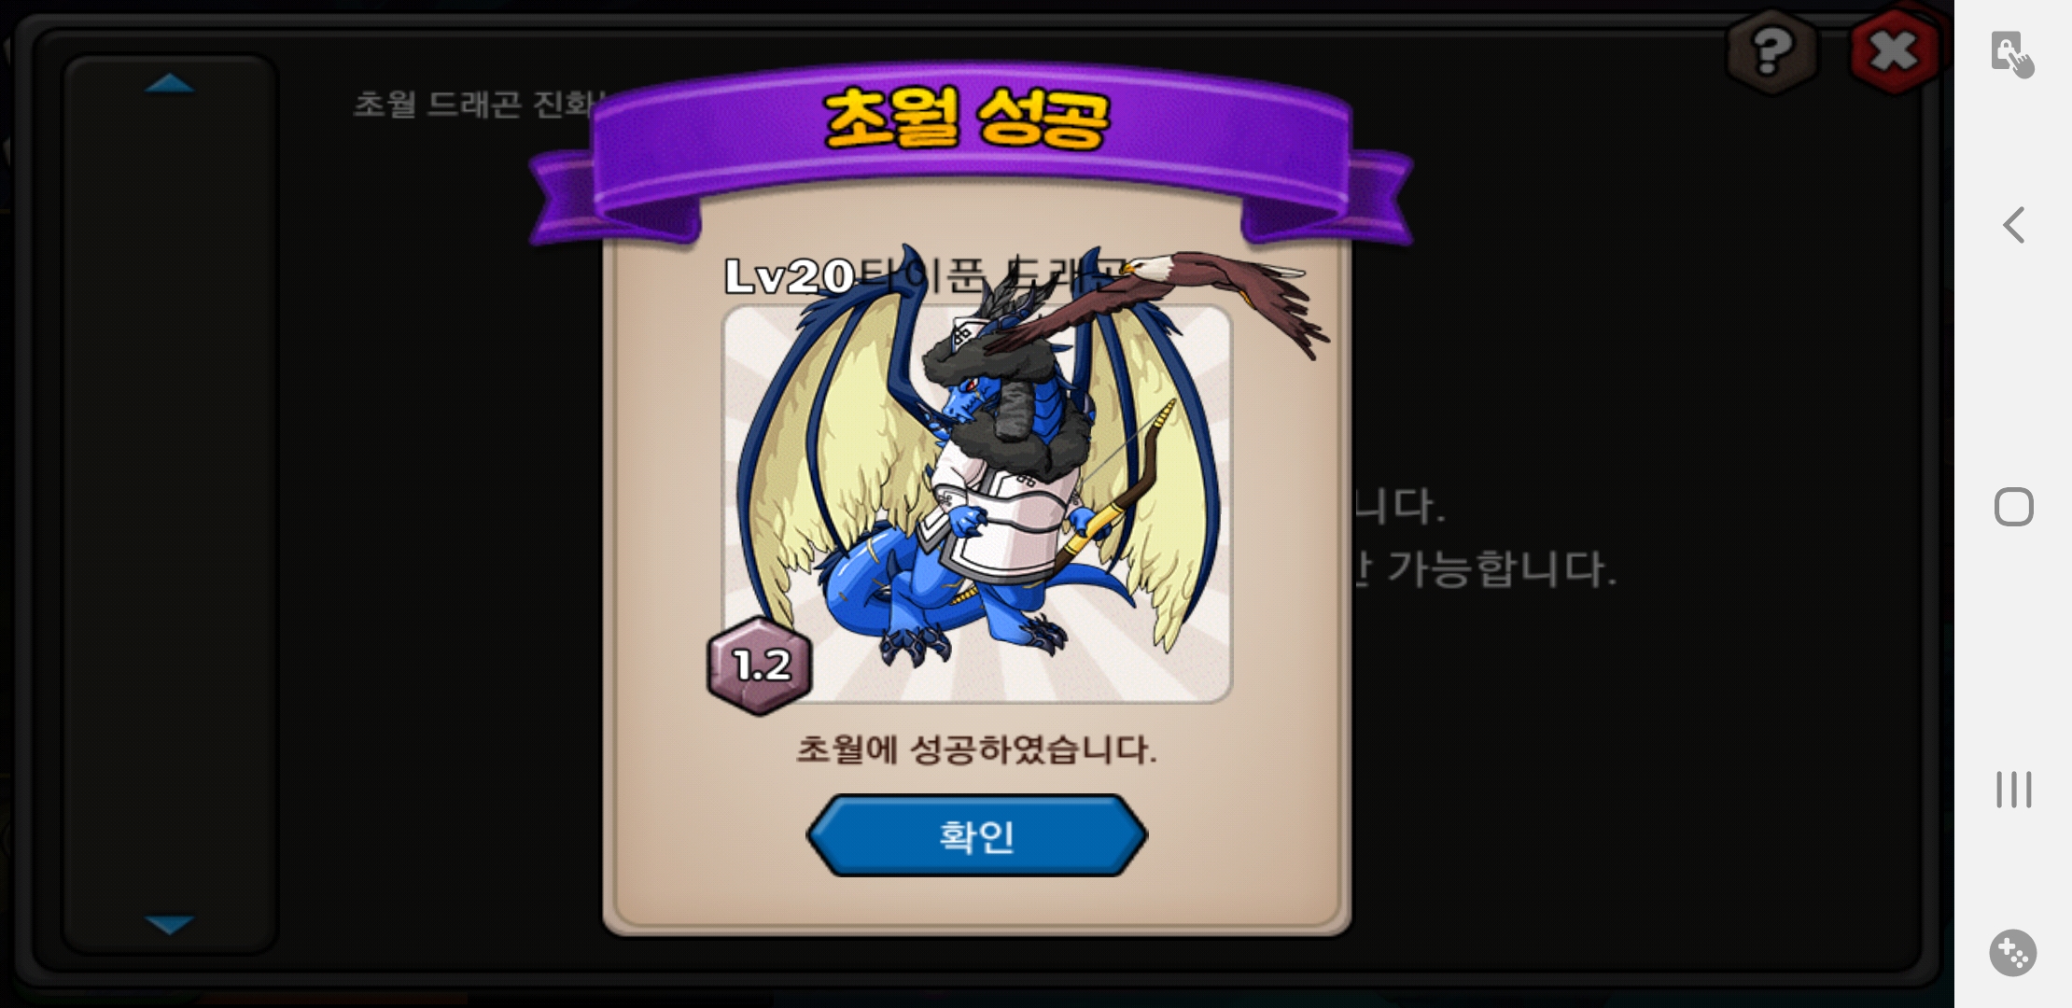This screenshot has width=2072, height=1008.
Task: Tap the Android home square button
Action: (2014, 508)
